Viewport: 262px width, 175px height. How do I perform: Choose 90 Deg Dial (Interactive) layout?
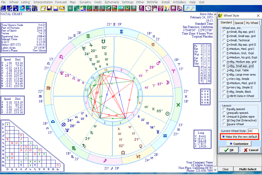tap(240, 120)
